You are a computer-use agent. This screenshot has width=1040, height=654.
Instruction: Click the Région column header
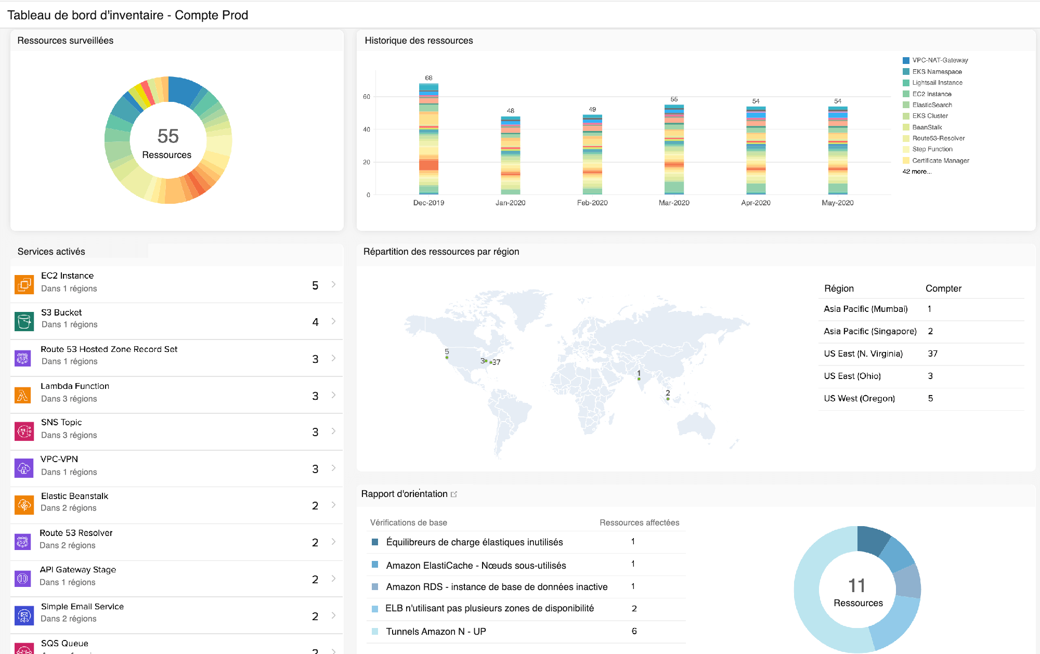pos(839,289)
